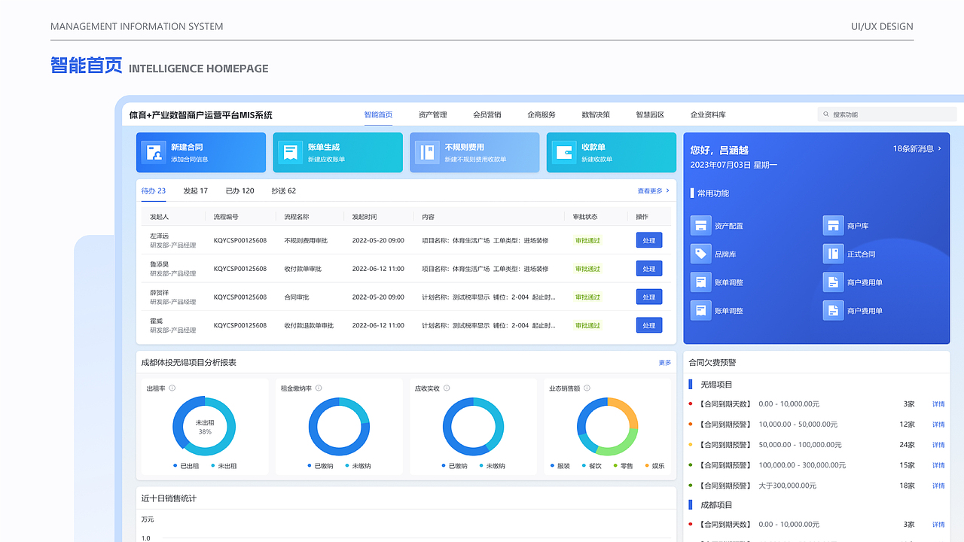Open 会员营销 nav menu
Image resolution: width=964 pixels, height=542 pixels.
[x=487, y=115]
